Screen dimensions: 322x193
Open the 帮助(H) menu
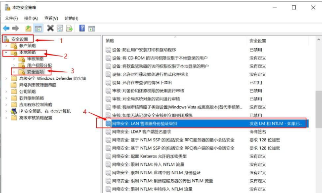71,18
